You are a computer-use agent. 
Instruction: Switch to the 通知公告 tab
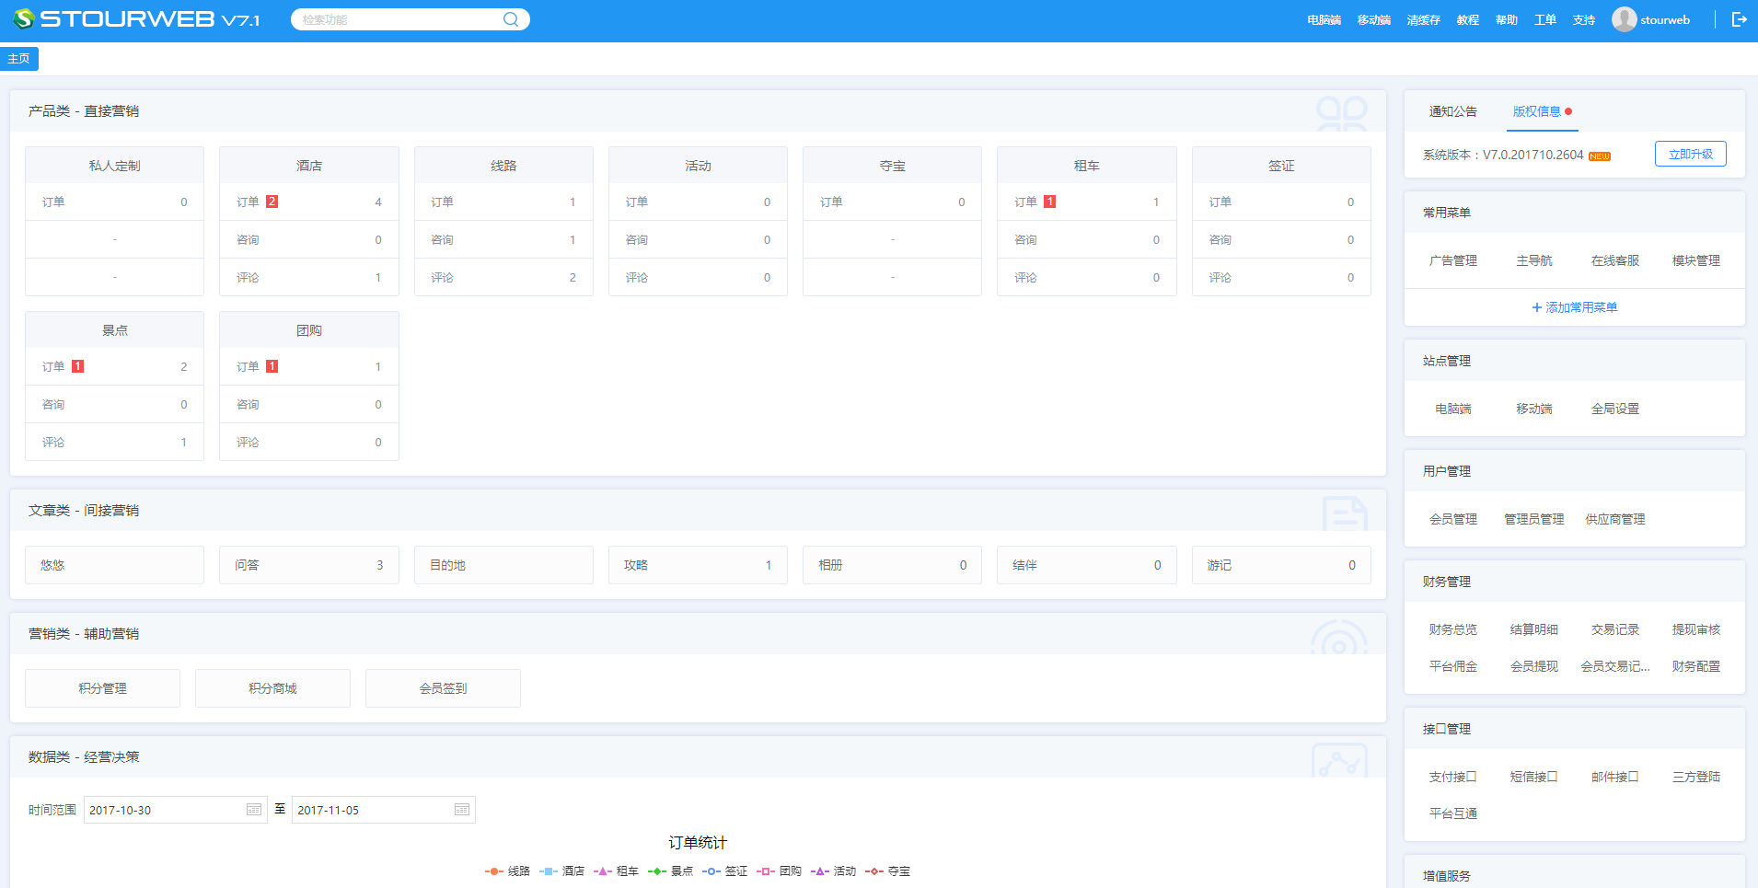coord(1452,111)
